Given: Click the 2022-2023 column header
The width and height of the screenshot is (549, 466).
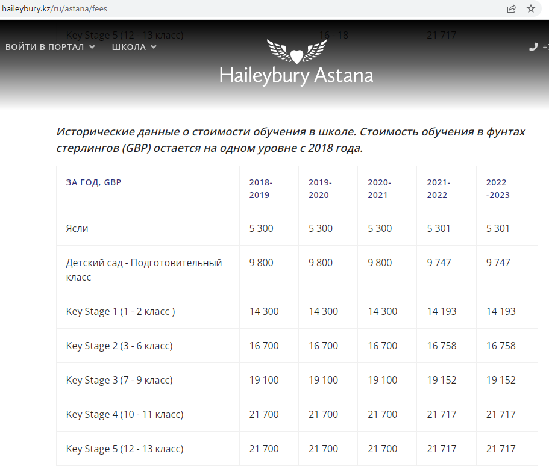Looking at the screenshot, I should tap(497, 188).
